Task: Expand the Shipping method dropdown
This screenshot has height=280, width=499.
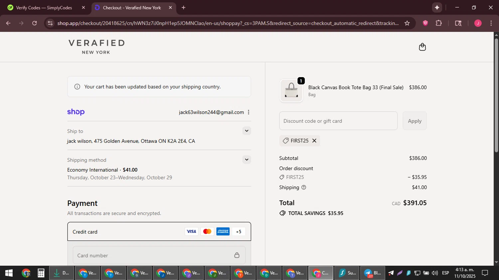Action: point(247,160)
